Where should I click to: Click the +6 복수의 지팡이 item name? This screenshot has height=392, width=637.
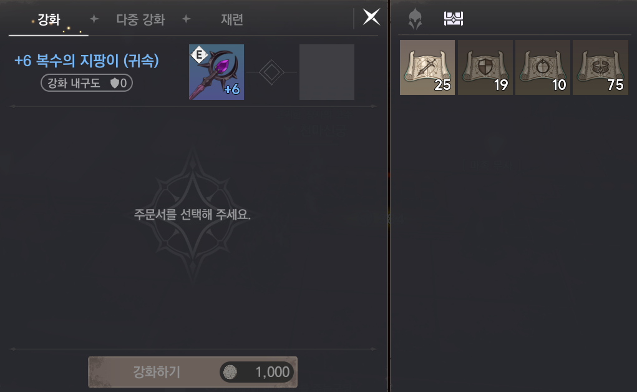click(87, 61)
